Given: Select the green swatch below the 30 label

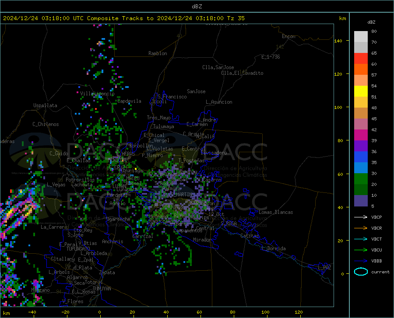Looking at the screenshot, I should click(361, 179).
